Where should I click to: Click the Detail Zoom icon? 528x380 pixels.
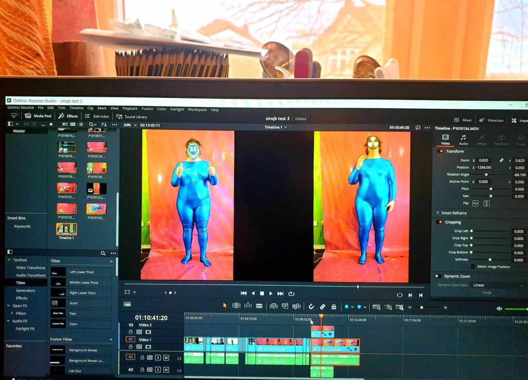[388, 307]
